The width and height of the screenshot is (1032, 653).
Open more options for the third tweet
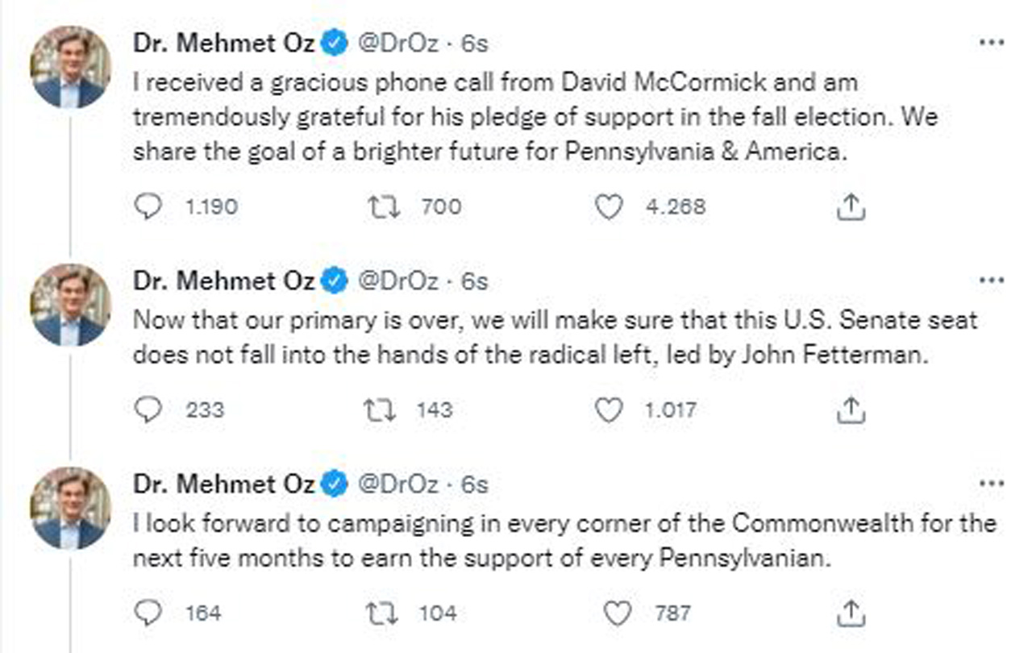coord(991,484)
